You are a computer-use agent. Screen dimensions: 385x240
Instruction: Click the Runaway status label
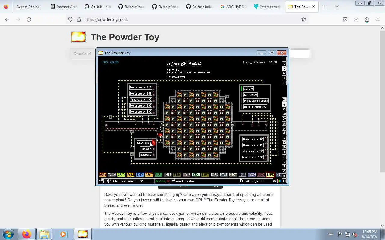click(146, 155)
